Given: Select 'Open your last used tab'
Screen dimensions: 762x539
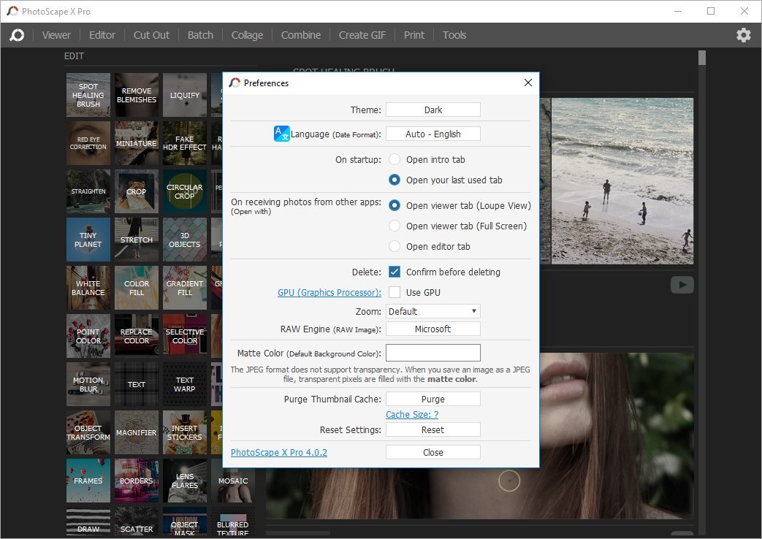Looking at the screenshot, I should click(395, 180).
